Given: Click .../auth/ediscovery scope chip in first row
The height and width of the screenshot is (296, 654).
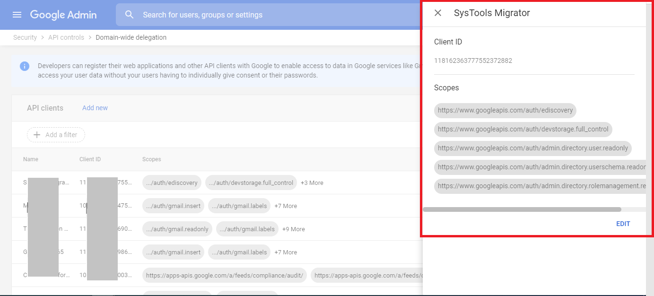Looking at the screenshot, I should click(x=172, y=183).
